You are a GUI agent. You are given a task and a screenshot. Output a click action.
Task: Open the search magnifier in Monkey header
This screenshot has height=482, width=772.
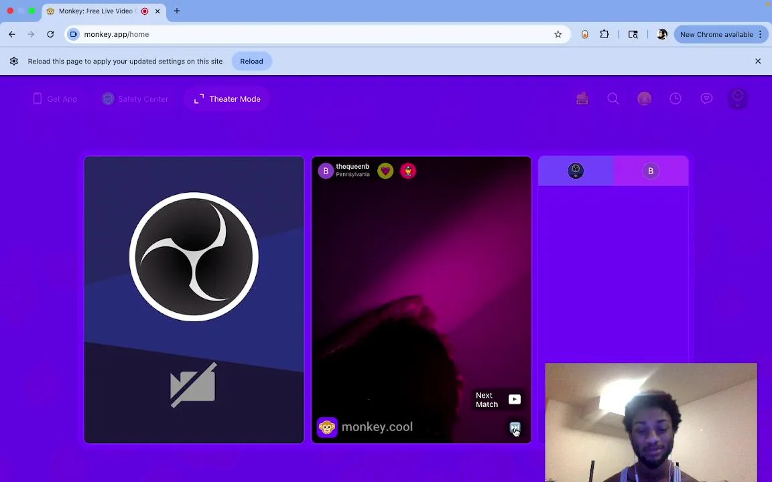pos(613,99)
